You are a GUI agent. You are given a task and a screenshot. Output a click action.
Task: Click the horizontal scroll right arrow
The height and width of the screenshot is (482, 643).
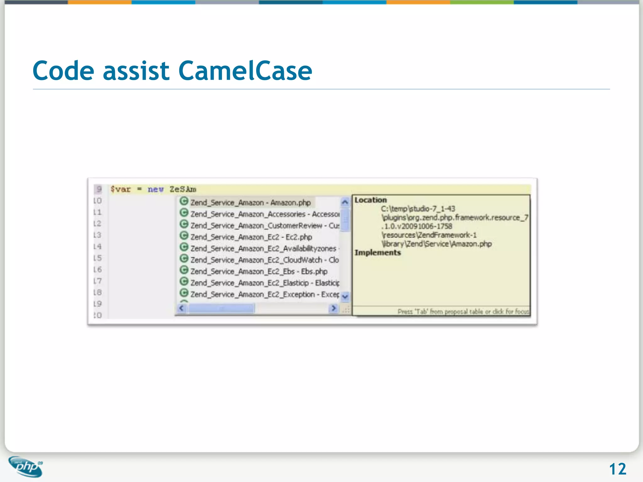click(x=333, y=308)
